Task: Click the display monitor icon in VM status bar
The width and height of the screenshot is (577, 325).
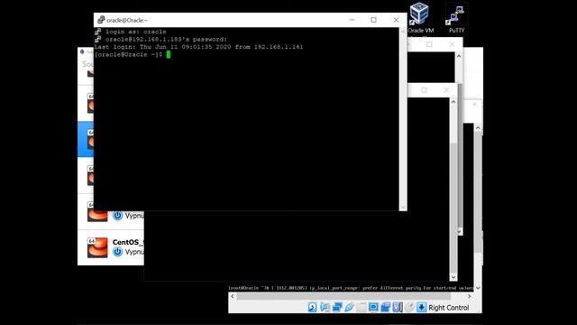Action: coord(373,307)
